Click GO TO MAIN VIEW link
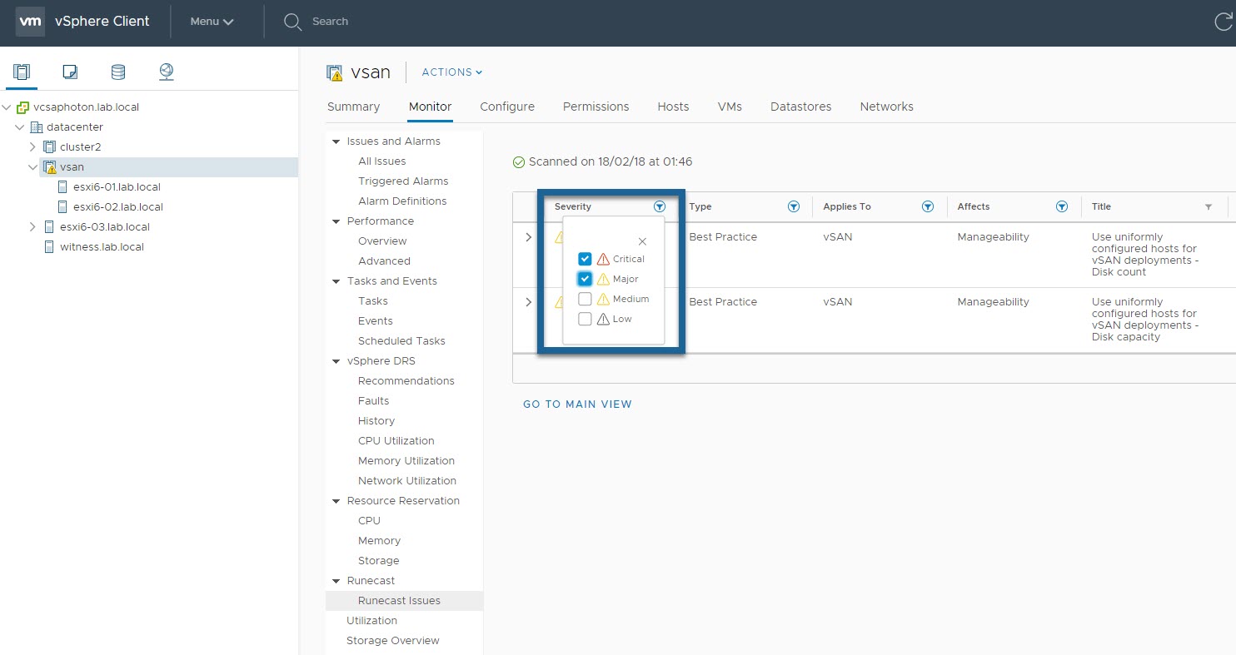Image resolution: width=1236 pixels, height=655 pixels. tap(577, 404)
